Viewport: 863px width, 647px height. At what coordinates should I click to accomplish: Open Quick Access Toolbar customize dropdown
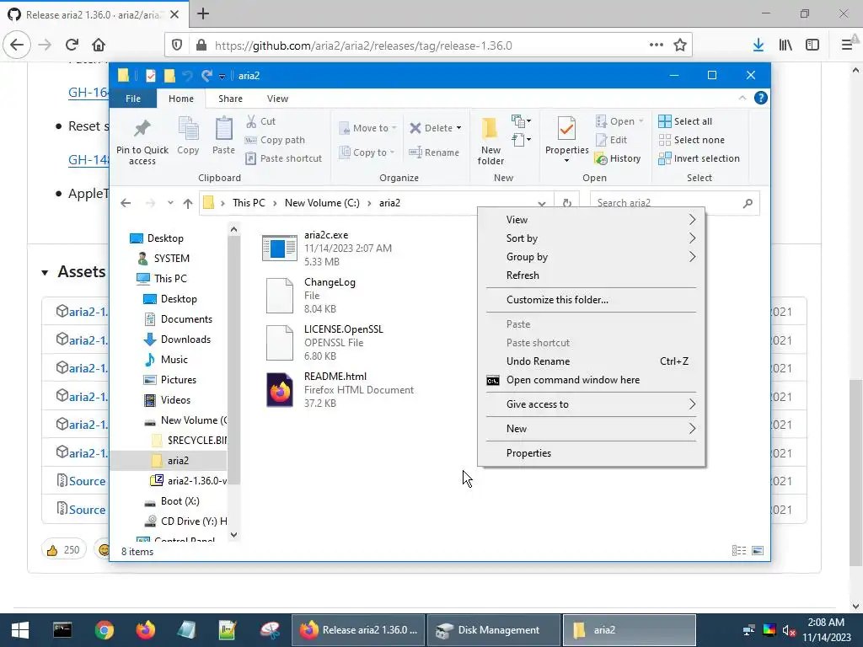[x=222, y=76]
